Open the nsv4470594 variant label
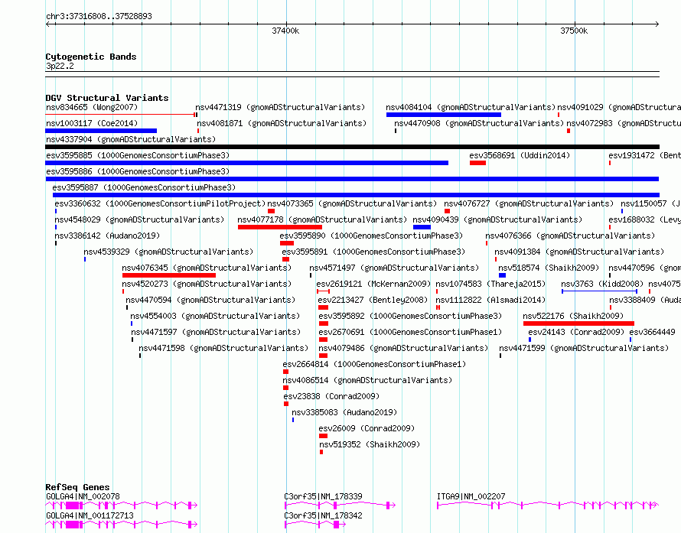The width and height of the screenshot is (681, 533). [x=210, y=300]
